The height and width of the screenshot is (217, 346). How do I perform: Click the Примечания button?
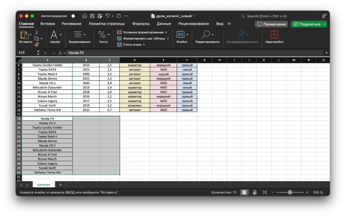272,24
